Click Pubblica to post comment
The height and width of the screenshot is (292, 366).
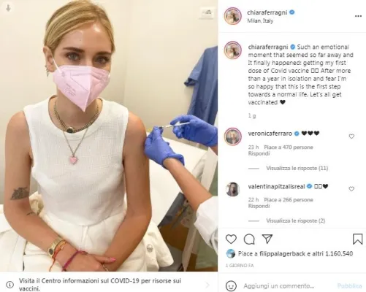click(x=349, y=285)
